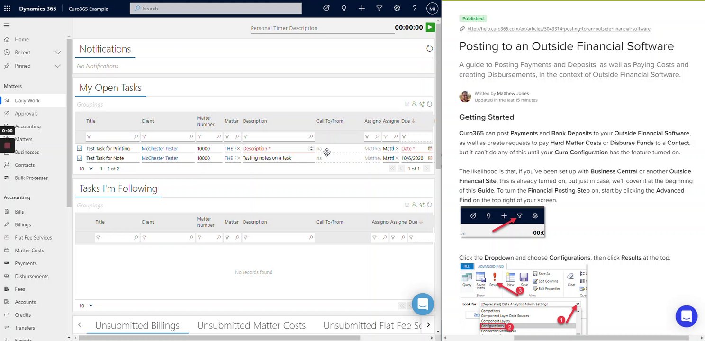This screenshot has width=705, height=341.
Task: Click the task flow checkmark icon in header
Action: point(326,9)
